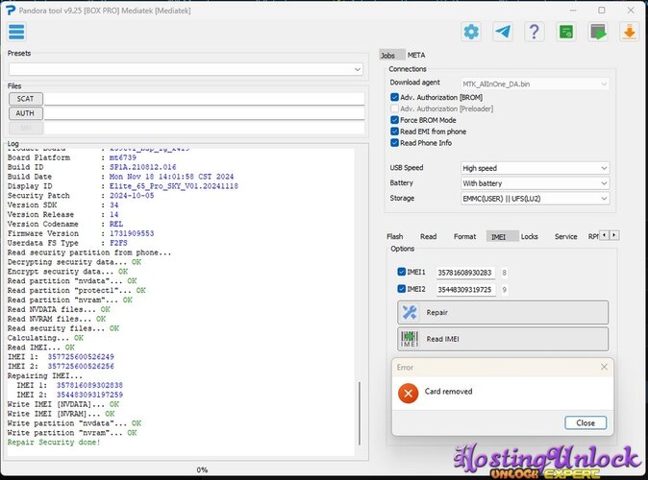The width and height of the screenshot is (648, 480).
Task: Switch to the META tab
Action: coord(416,55)
